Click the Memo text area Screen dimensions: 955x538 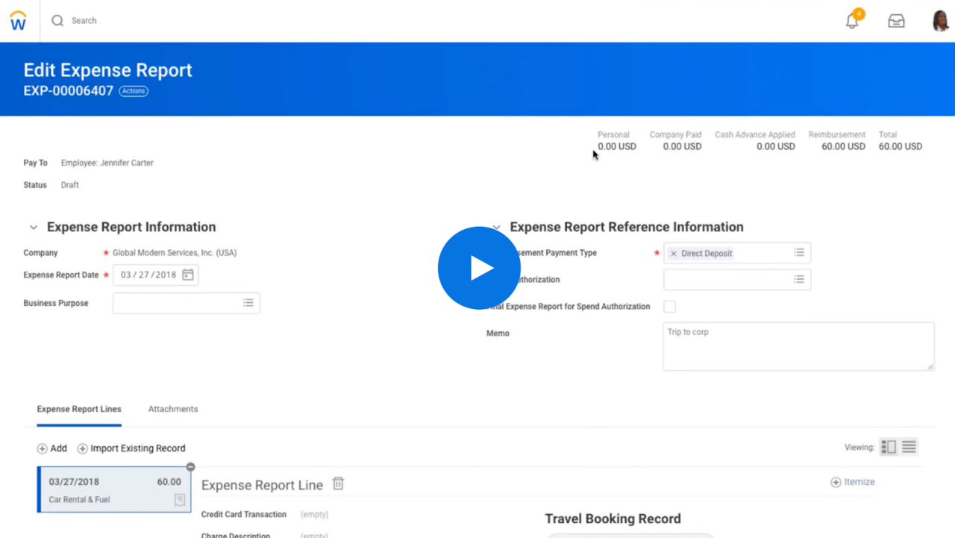click(x=798, y=346)
